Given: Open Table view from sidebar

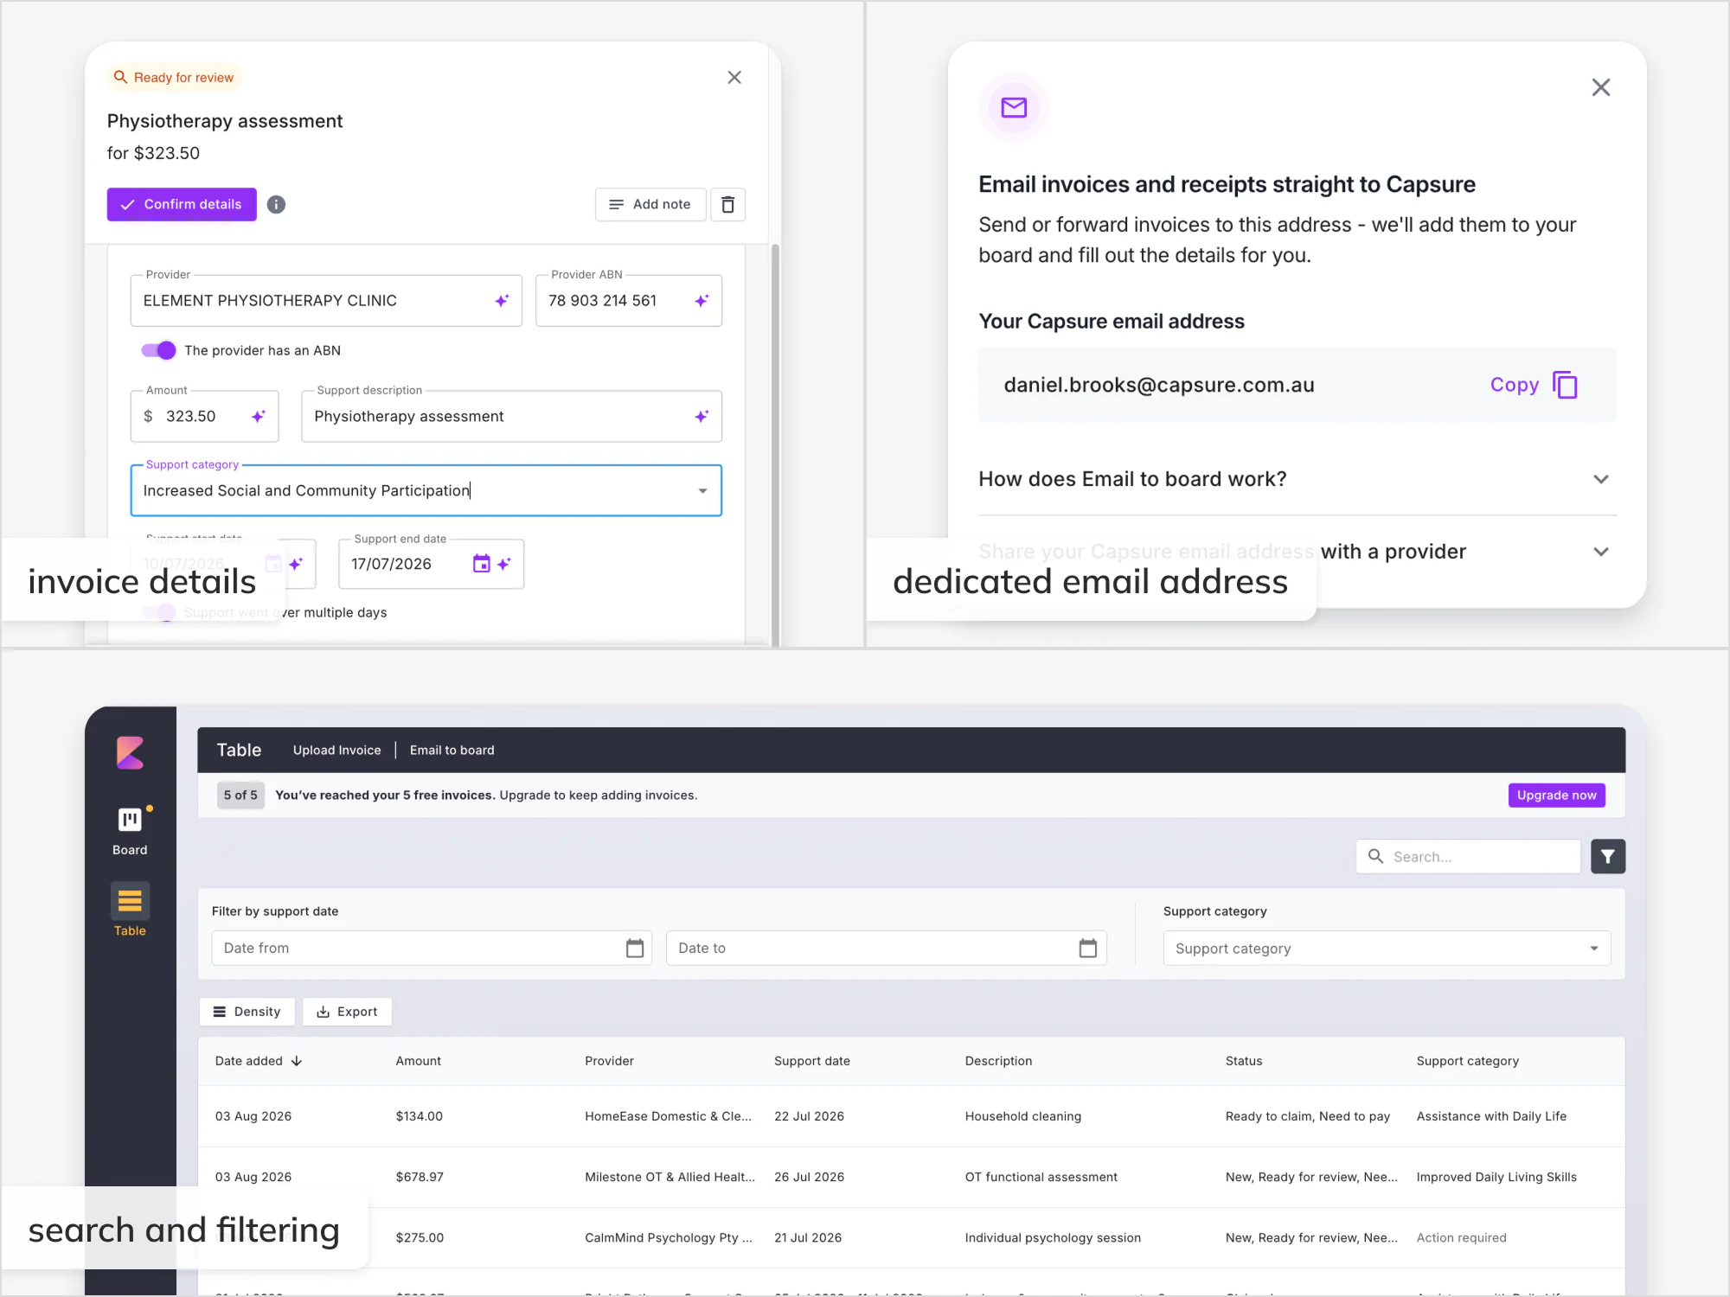Looking at the screenshot, I should pos(130,910).
